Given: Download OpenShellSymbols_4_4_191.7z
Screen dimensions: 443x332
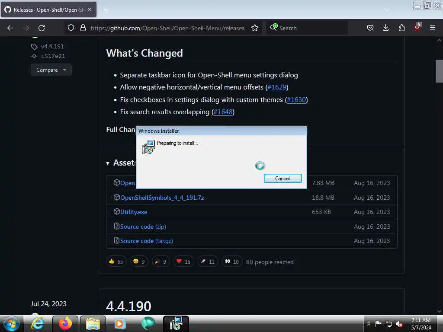Looking at the screenshot, I should click(x=162, y=198).
